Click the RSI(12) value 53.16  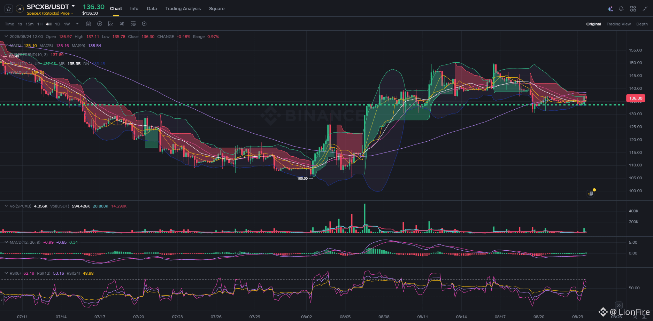59,273
